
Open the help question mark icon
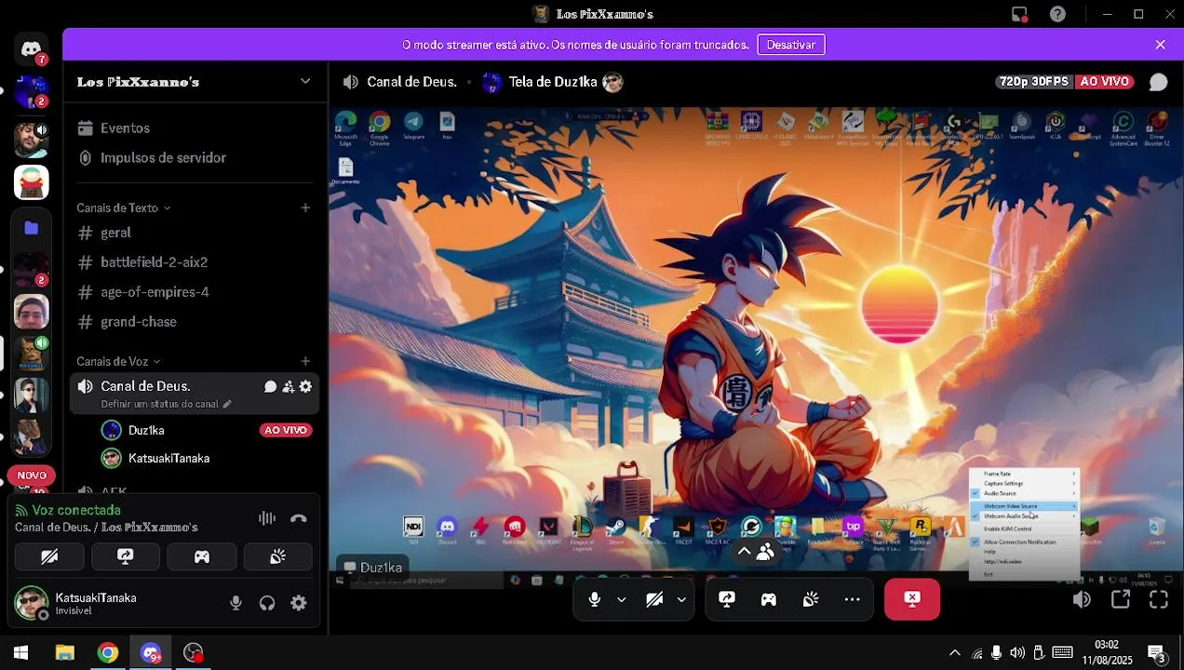[x=1057, y=14]
